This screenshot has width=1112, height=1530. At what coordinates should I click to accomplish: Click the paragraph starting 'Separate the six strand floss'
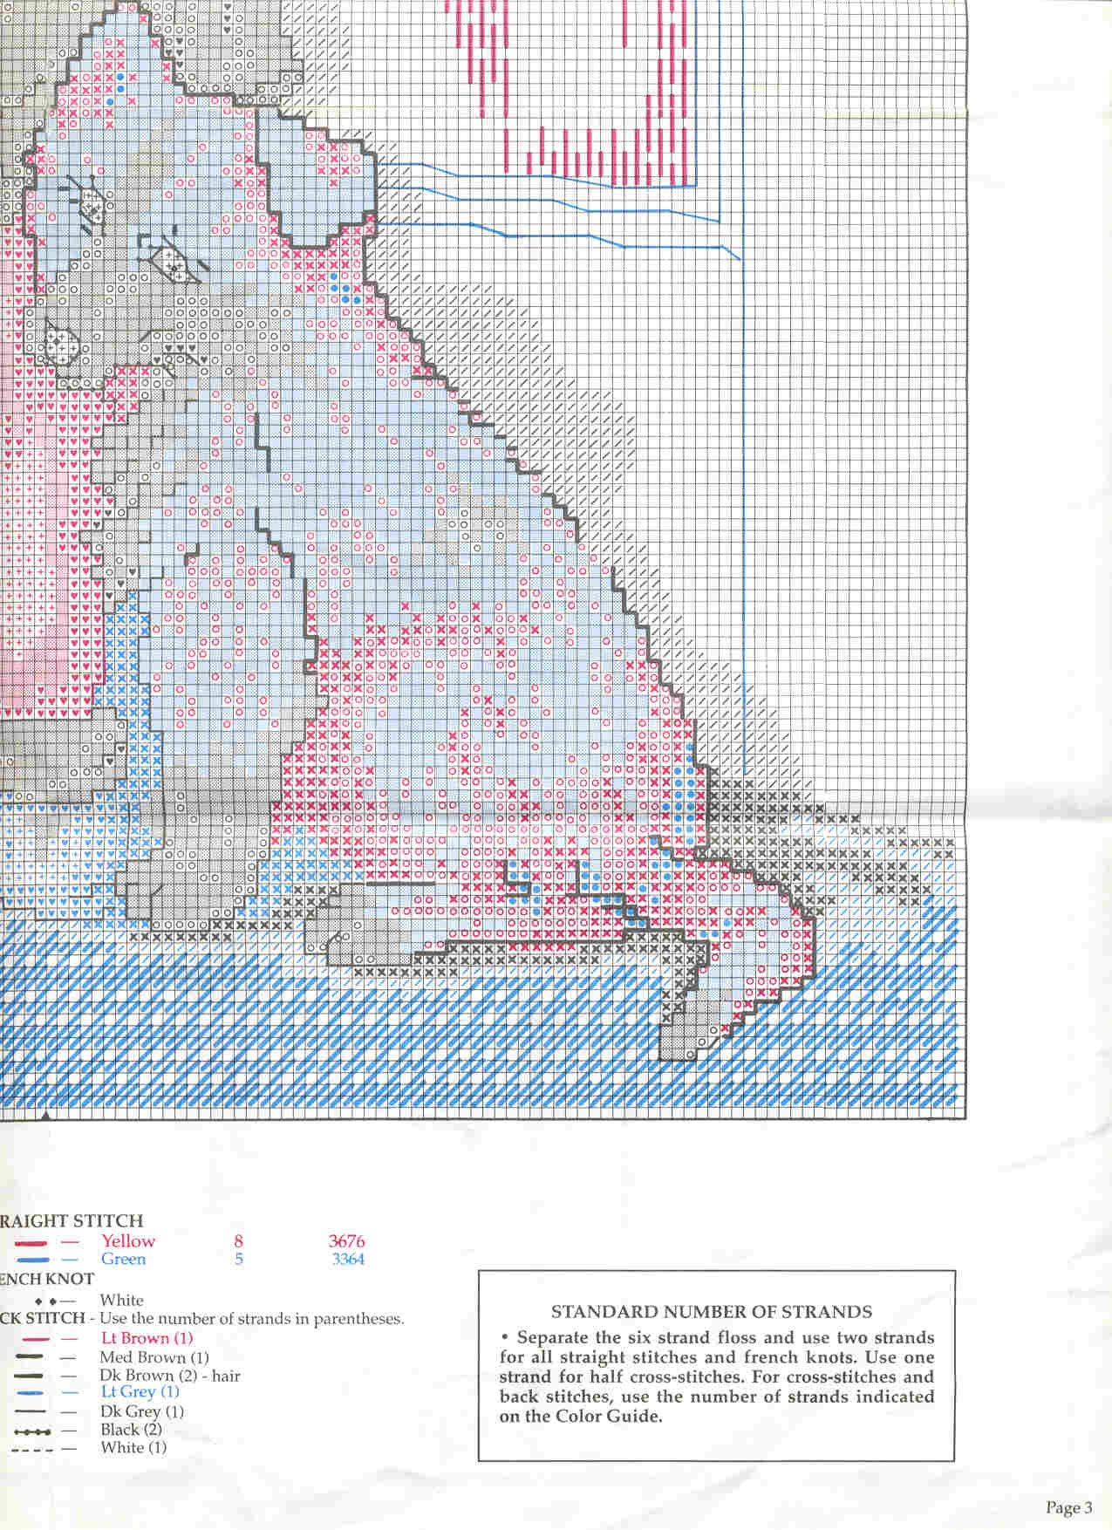coord(717,1377)
